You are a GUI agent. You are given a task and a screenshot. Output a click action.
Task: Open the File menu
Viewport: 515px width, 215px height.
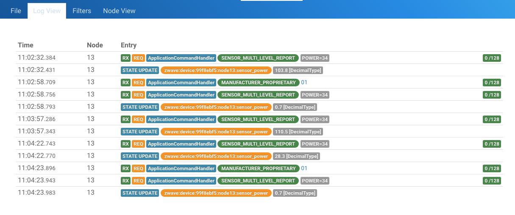click(16, 11)
